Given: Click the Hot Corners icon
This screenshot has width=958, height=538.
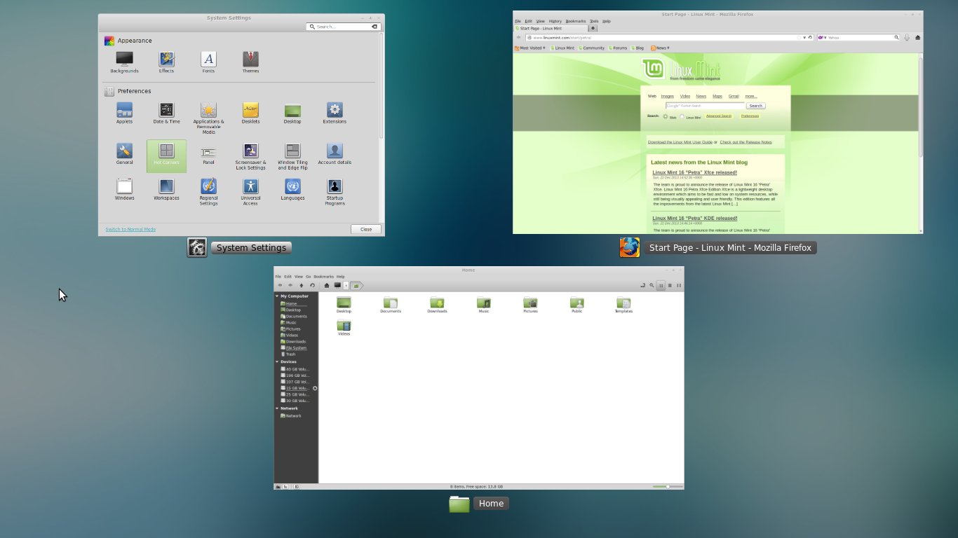Looking at the screenshot, I should [166, 152].
